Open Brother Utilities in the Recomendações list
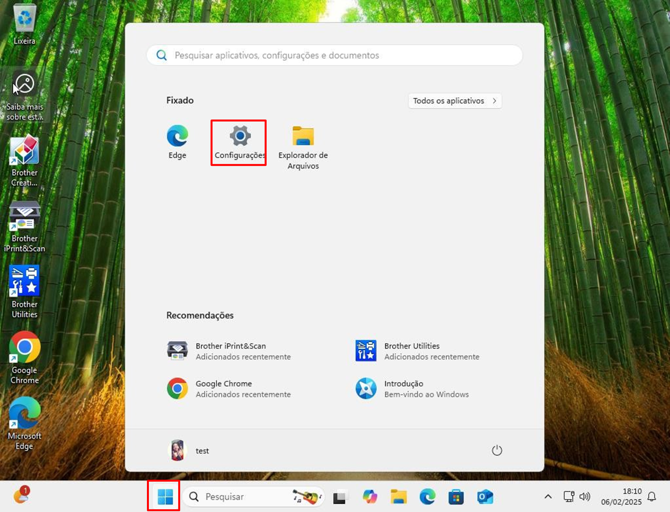670x512 pixels. [x=417, y=351]
